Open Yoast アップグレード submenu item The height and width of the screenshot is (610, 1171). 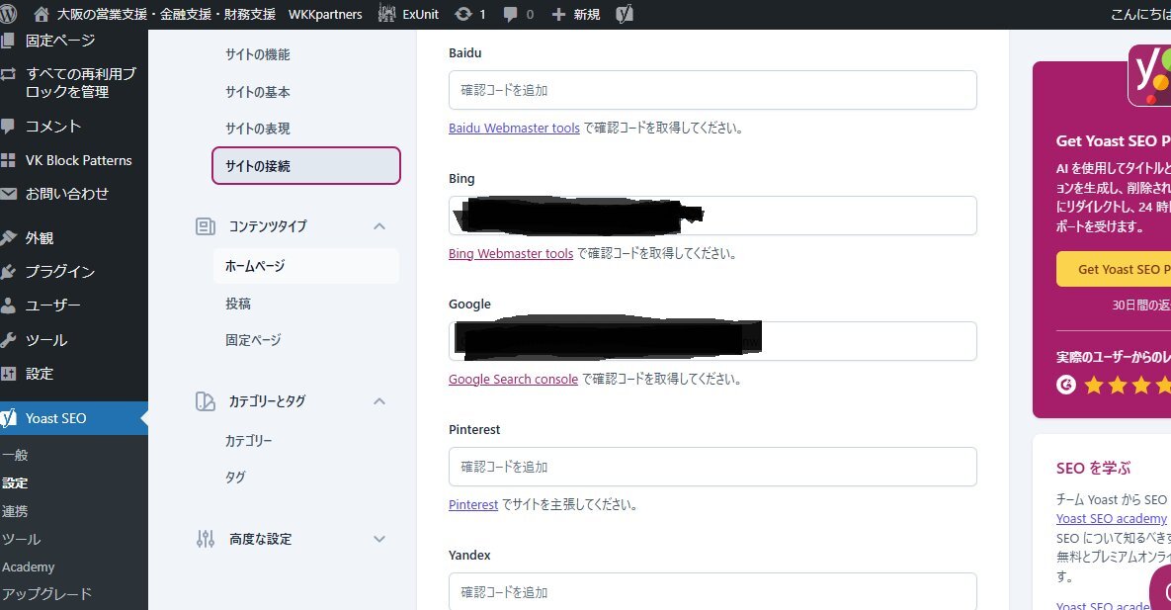(47, 594)
